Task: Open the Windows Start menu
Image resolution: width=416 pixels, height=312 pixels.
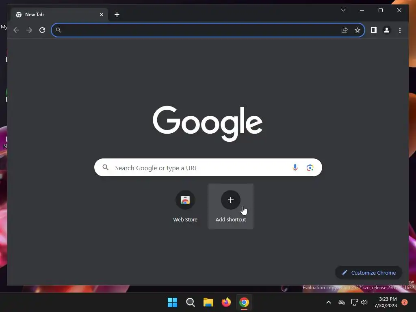Action: 172,302
